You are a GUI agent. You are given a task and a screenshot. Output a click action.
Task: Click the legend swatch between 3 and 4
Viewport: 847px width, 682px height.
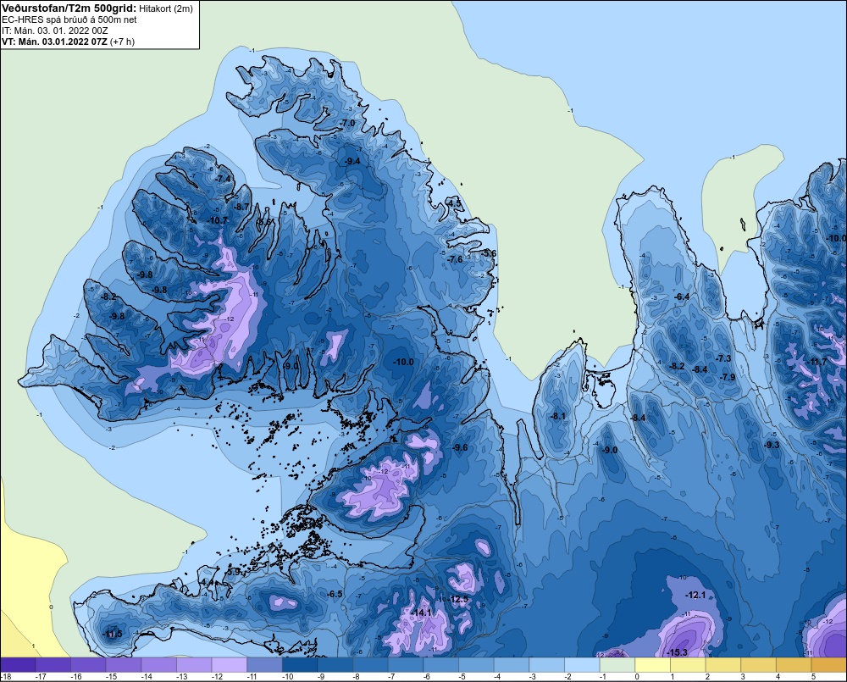pos(758,665)
